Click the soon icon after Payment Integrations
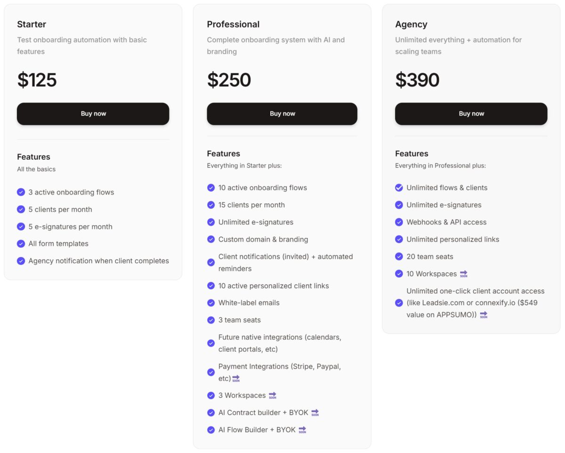The image size is (565, 453). tap(236, 379)
